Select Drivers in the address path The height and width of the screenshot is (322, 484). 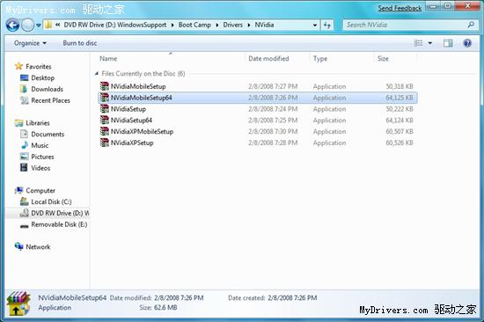tap(232, 25)
